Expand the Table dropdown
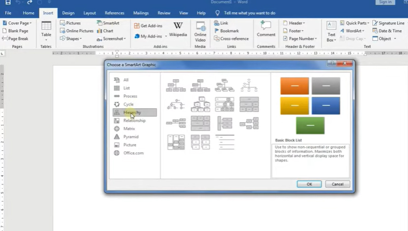This screenshot has height=231, width=408. click(46, 35)
